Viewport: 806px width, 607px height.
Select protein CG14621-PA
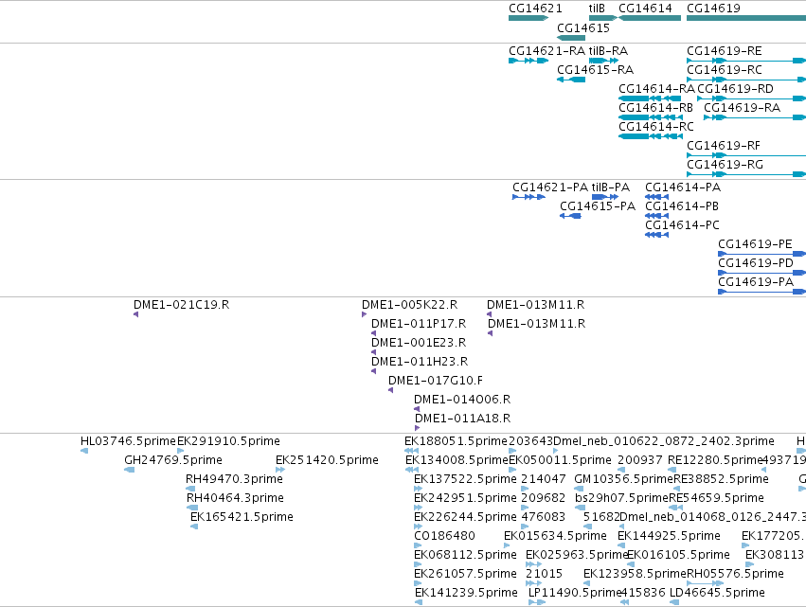[x=528, y=197]
